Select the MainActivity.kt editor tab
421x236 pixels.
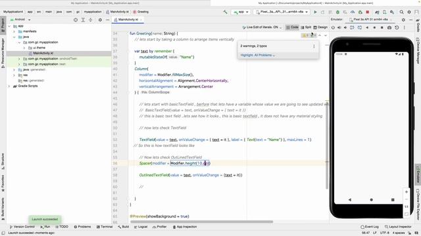click(x=128, y=20)
